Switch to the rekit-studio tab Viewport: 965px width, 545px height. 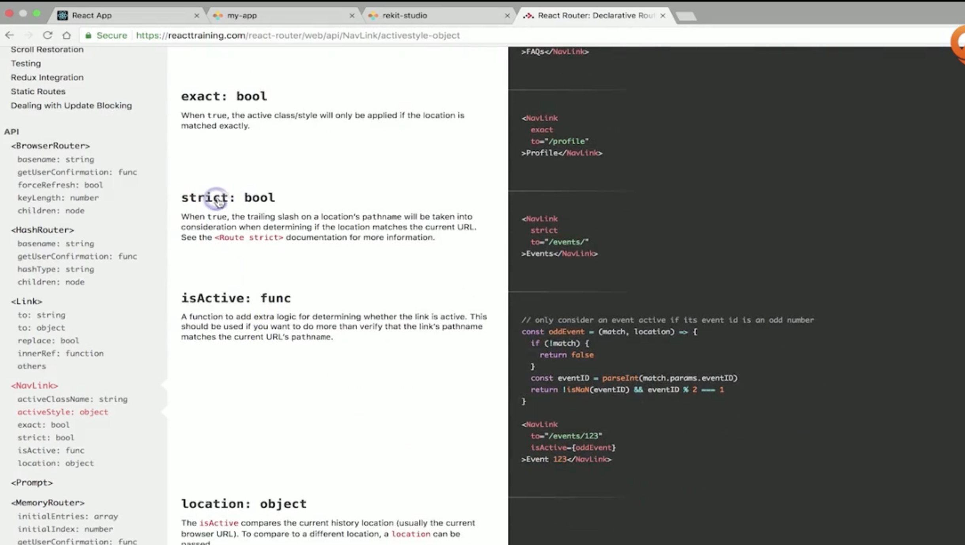[x=405, y=15]
